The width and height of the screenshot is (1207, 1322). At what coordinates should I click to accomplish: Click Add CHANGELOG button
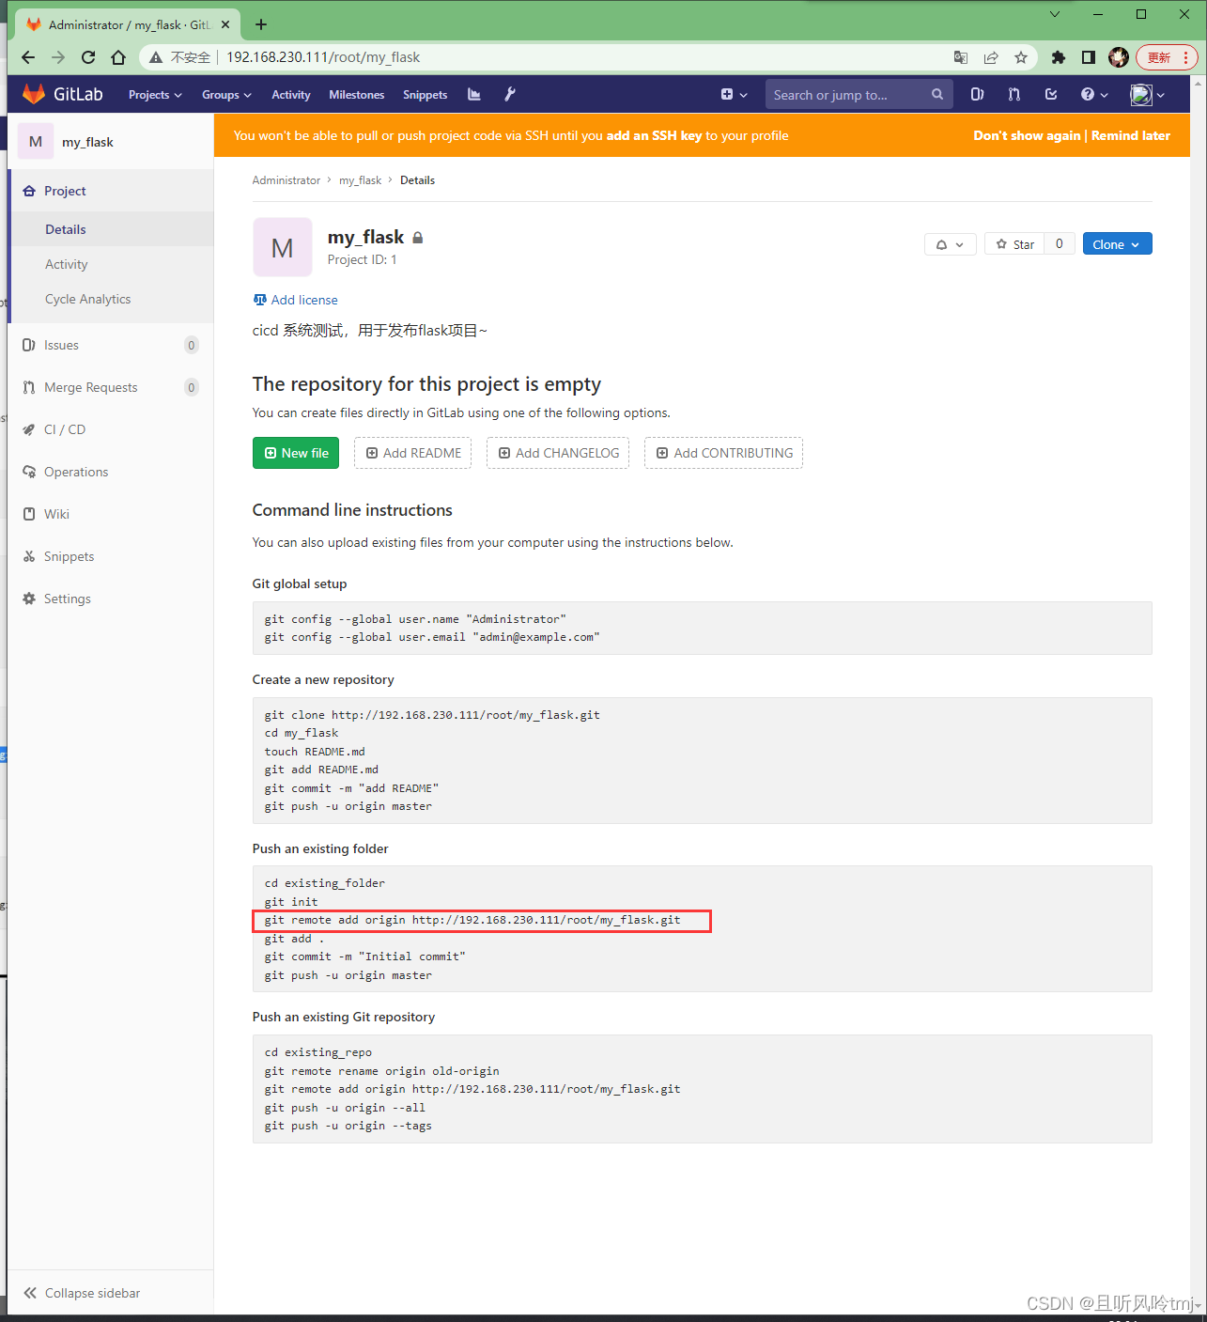558,453
